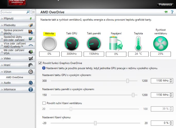
Task: Enable Povolit ruční řízení ventilátoru checkbox
Action: 44,103
